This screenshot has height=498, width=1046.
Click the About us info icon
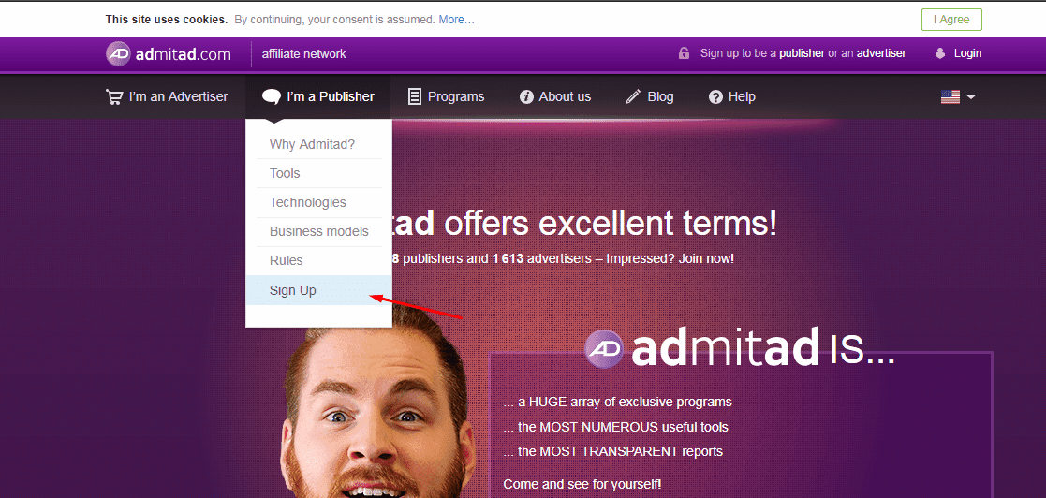click(526, 97)
